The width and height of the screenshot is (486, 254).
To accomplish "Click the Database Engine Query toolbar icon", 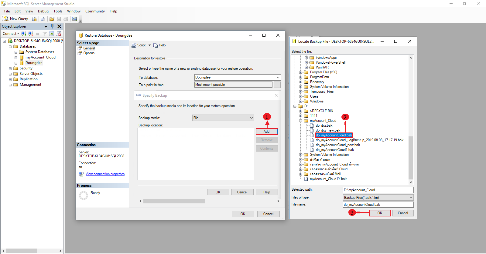I will pos(34,19).
